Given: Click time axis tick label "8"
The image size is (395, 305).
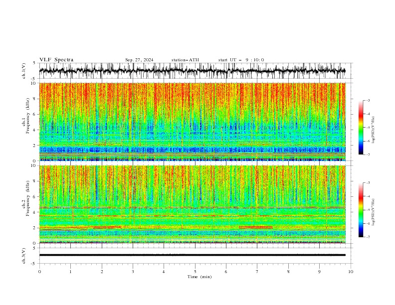Looking at the screenshot, I should coord(288,272).
